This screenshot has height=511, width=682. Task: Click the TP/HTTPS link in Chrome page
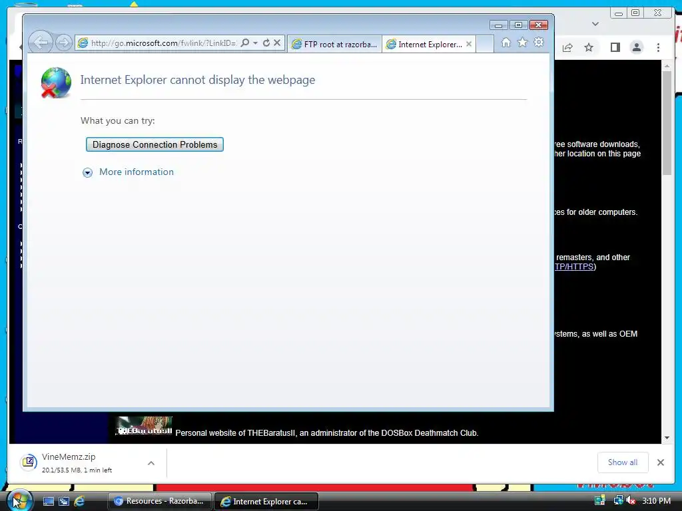point(574,267)
